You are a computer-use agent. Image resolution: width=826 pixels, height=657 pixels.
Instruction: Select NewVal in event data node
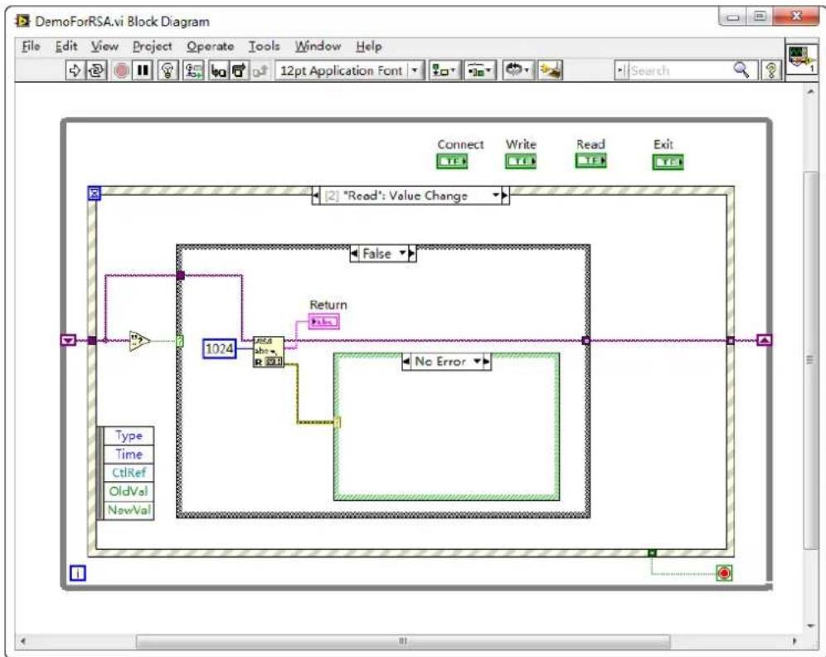tap(129, 510)
